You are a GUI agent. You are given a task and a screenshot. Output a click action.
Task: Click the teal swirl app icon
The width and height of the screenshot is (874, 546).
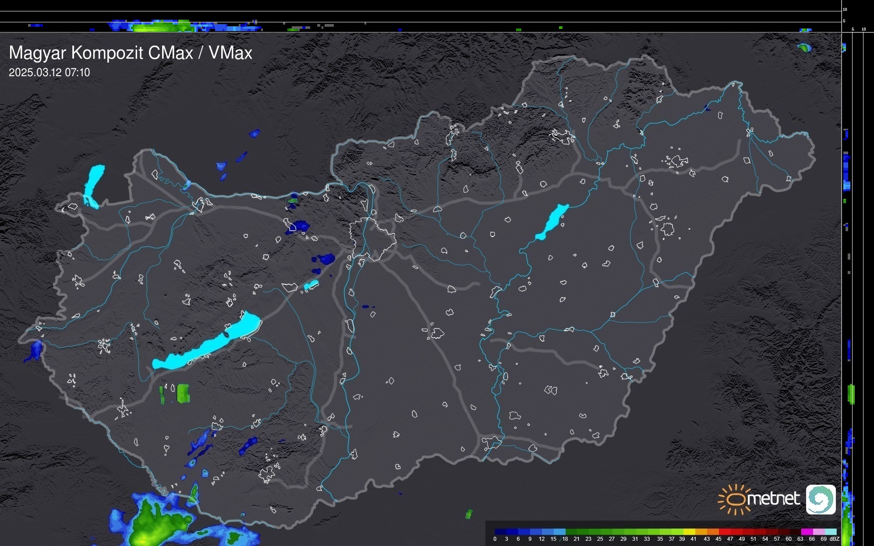coord(821,499)
